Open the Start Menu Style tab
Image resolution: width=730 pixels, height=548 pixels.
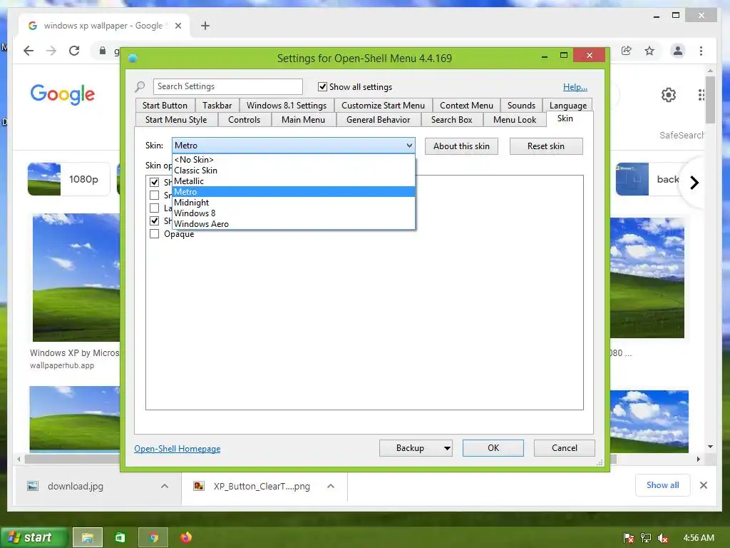pyautogui.click(x=176, y=120)
